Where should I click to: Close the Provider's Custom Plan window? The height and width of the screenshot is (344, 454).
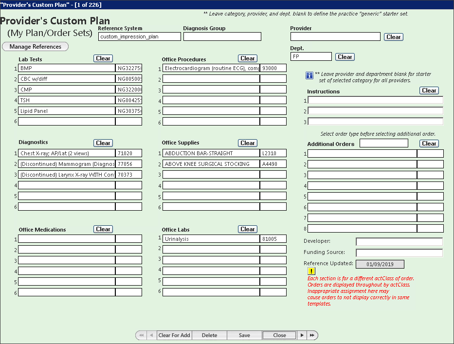[279, 335]
